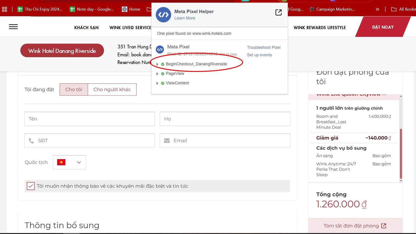Click the Ăn sáng service row

354,156
